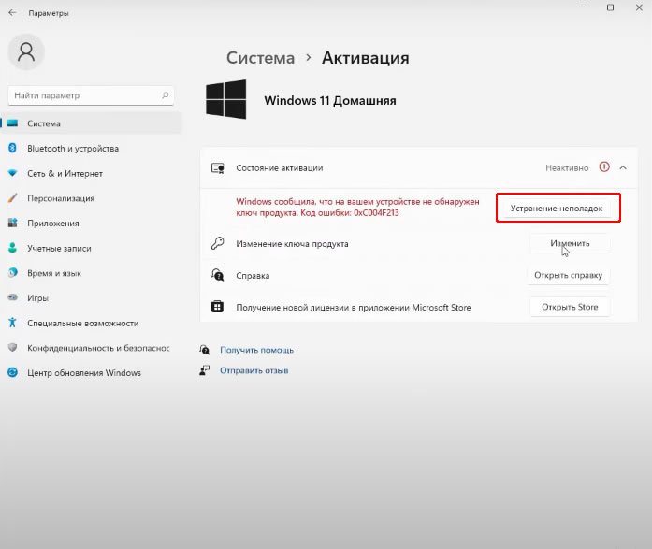Follow the Получить помощь link

tap(256, 350)
